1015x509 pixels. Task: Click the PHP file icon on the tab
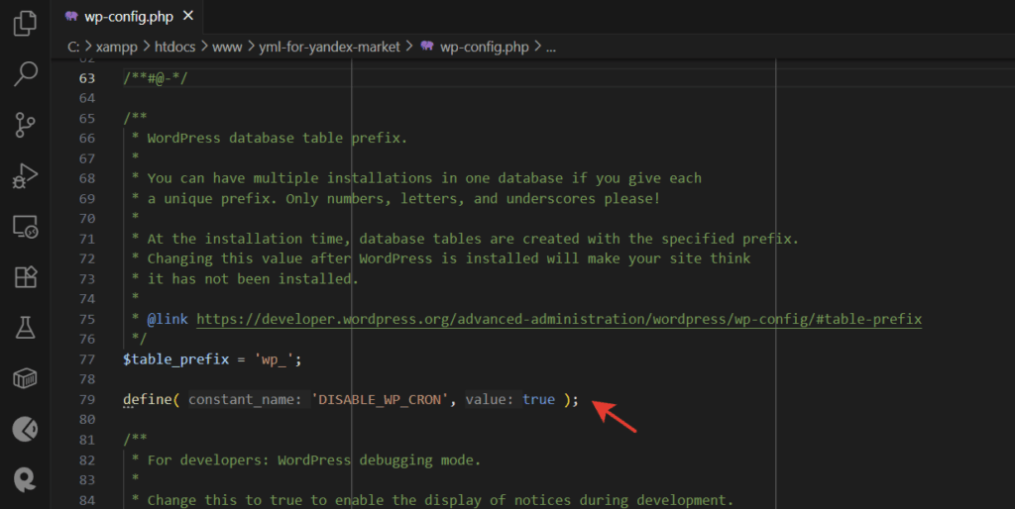[x=71, y=17]
